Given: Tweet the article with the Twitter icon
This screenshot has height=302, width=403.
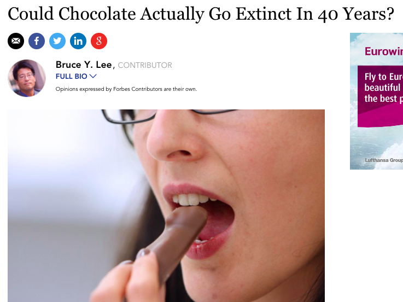Looking at the screenshot, I should tap(57, 41).
